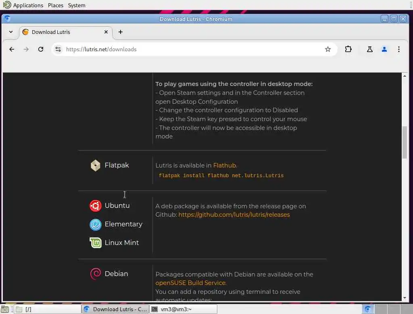The height and width of the screenshot is (314, 413).
Task: Open the profile avatar menu
Action: (384, 49)
